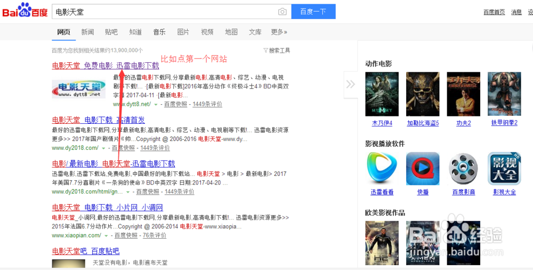Open 消息 link at top

coord(516,12)
